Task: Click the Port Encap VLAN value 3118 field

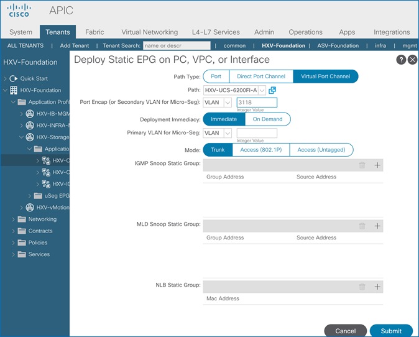Action: [257, 103]
